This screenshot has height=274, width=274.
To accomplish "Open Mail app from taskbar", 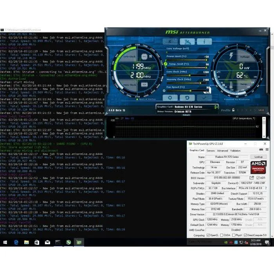I will pyautogui.click(x=47, y=242).
